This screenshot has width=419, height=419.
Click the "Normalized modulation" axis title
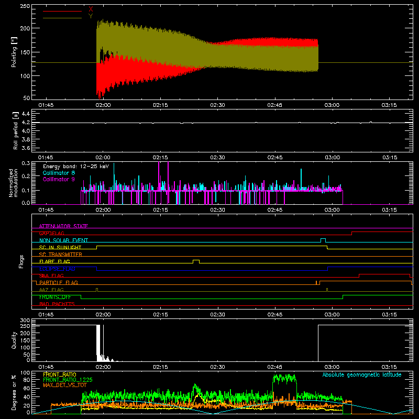[x=13, y=183]
